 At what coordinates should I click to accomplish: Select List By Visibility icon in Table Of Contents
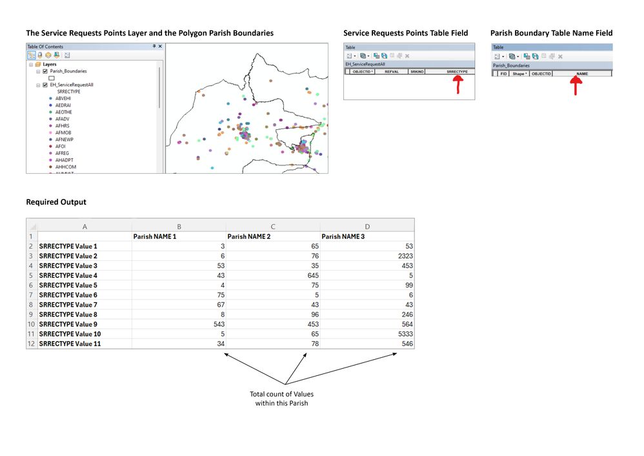tap(48, 55)
